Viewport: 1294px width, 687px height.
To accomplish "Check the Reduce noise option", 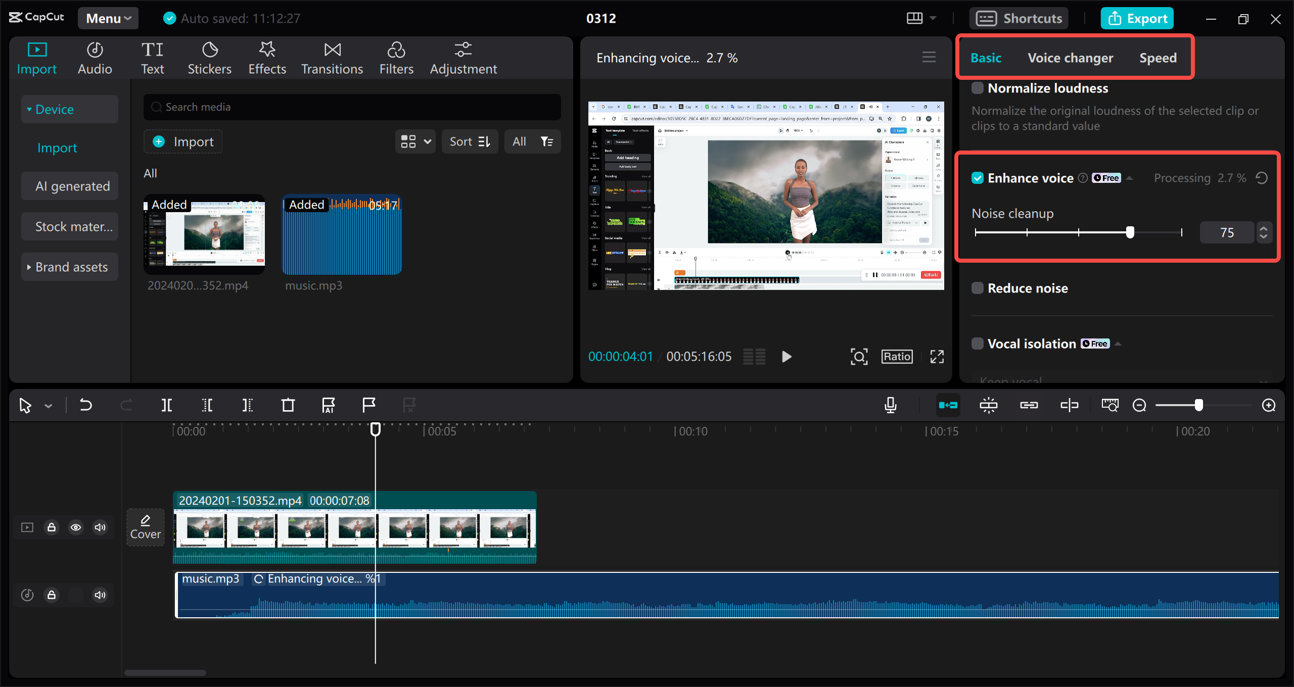I will pos(978,288).
